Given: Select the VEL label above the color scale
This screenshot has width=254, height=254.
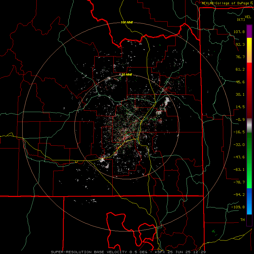Looking at the screenshot, I should tap(248, 17).
